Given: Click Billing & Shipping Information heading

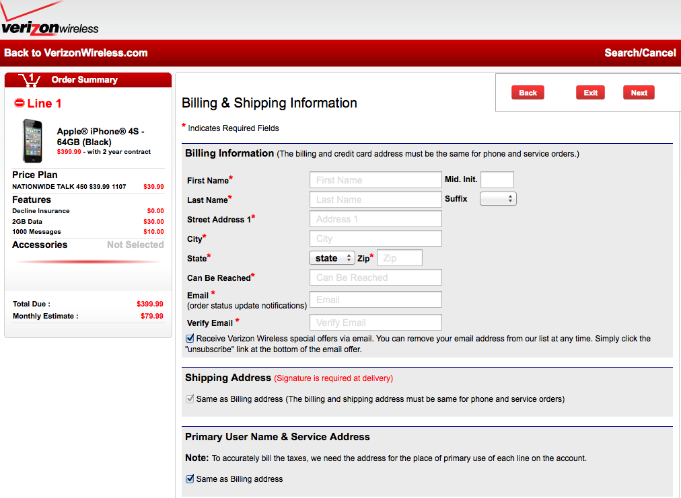Looking at the screenshot, I should coord(269,103).
